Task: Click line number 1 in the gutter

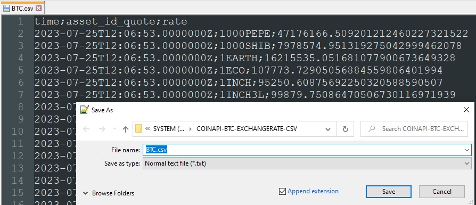Action: tap(20, 21)
